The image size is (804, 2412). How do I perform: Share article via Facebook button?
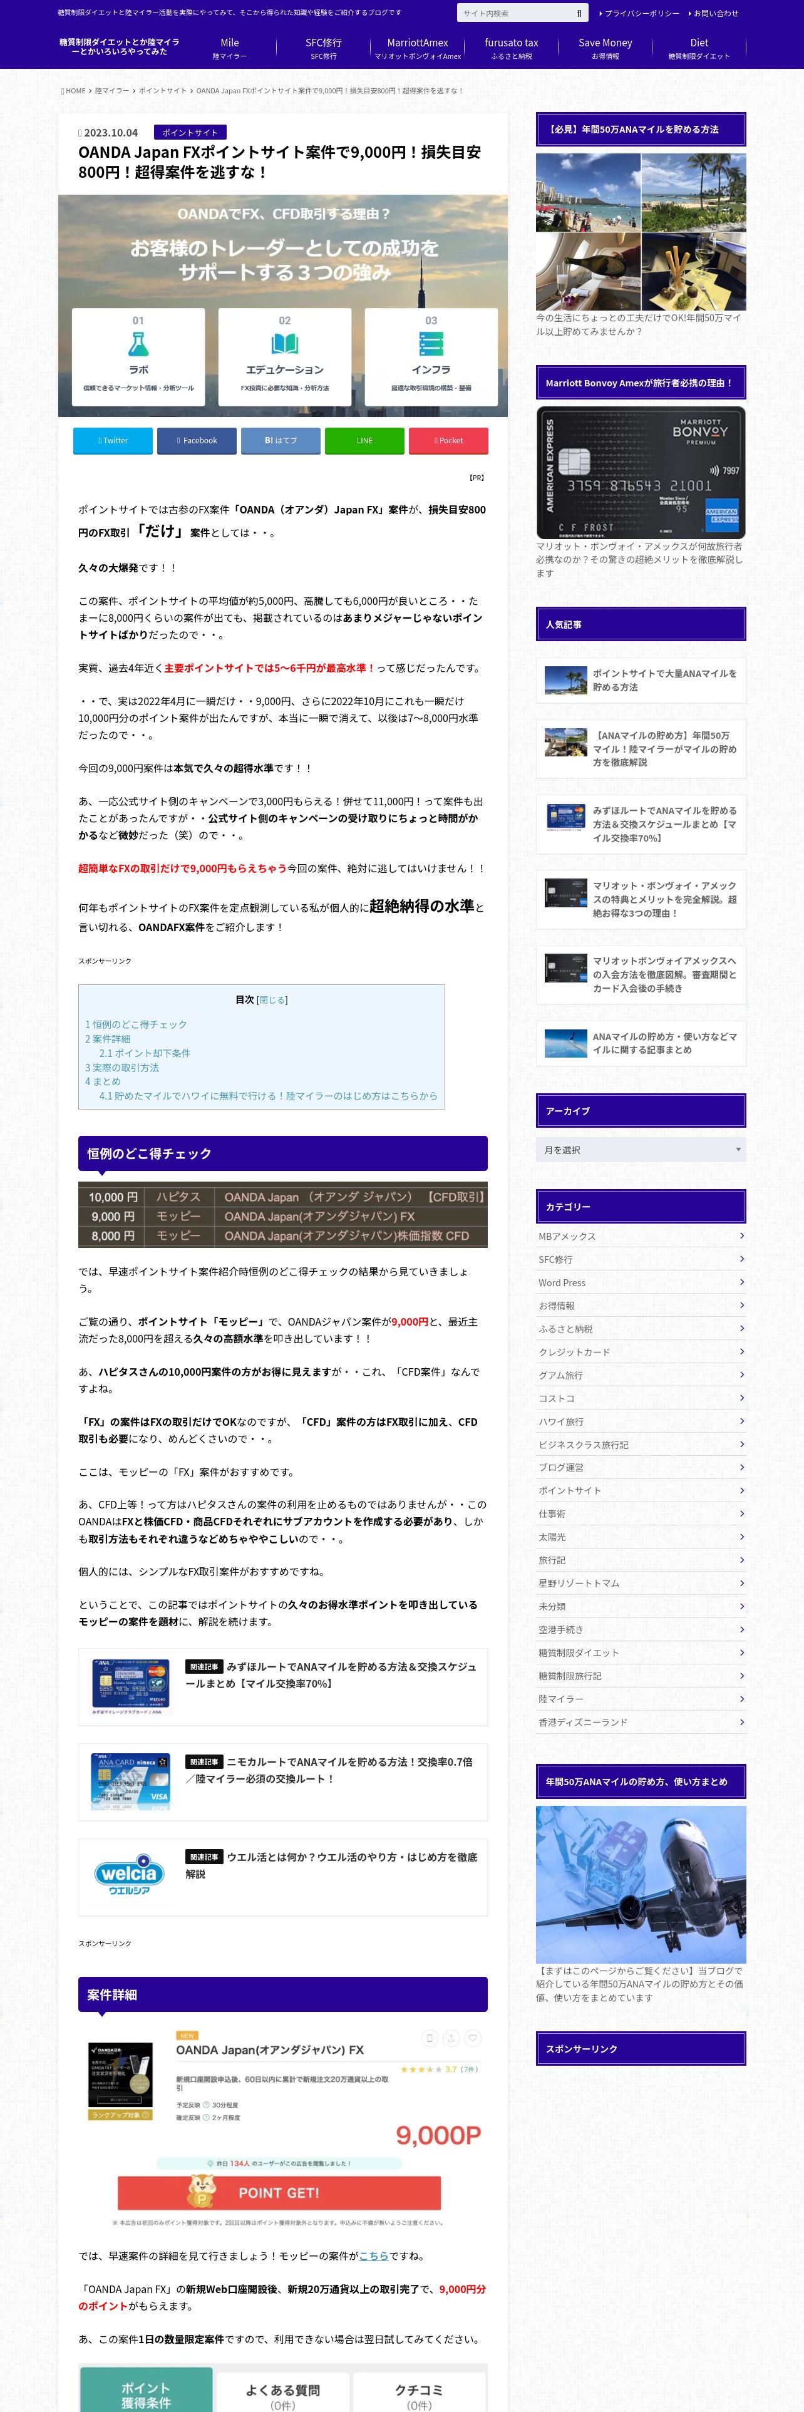point(197,440)
